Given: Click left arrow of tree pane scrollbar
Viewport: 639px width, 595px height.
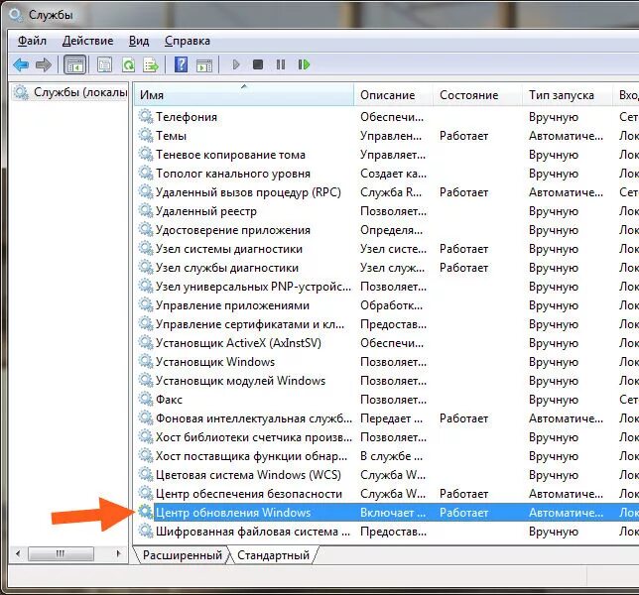Looking at the screenshot, I should coord(18,553).
